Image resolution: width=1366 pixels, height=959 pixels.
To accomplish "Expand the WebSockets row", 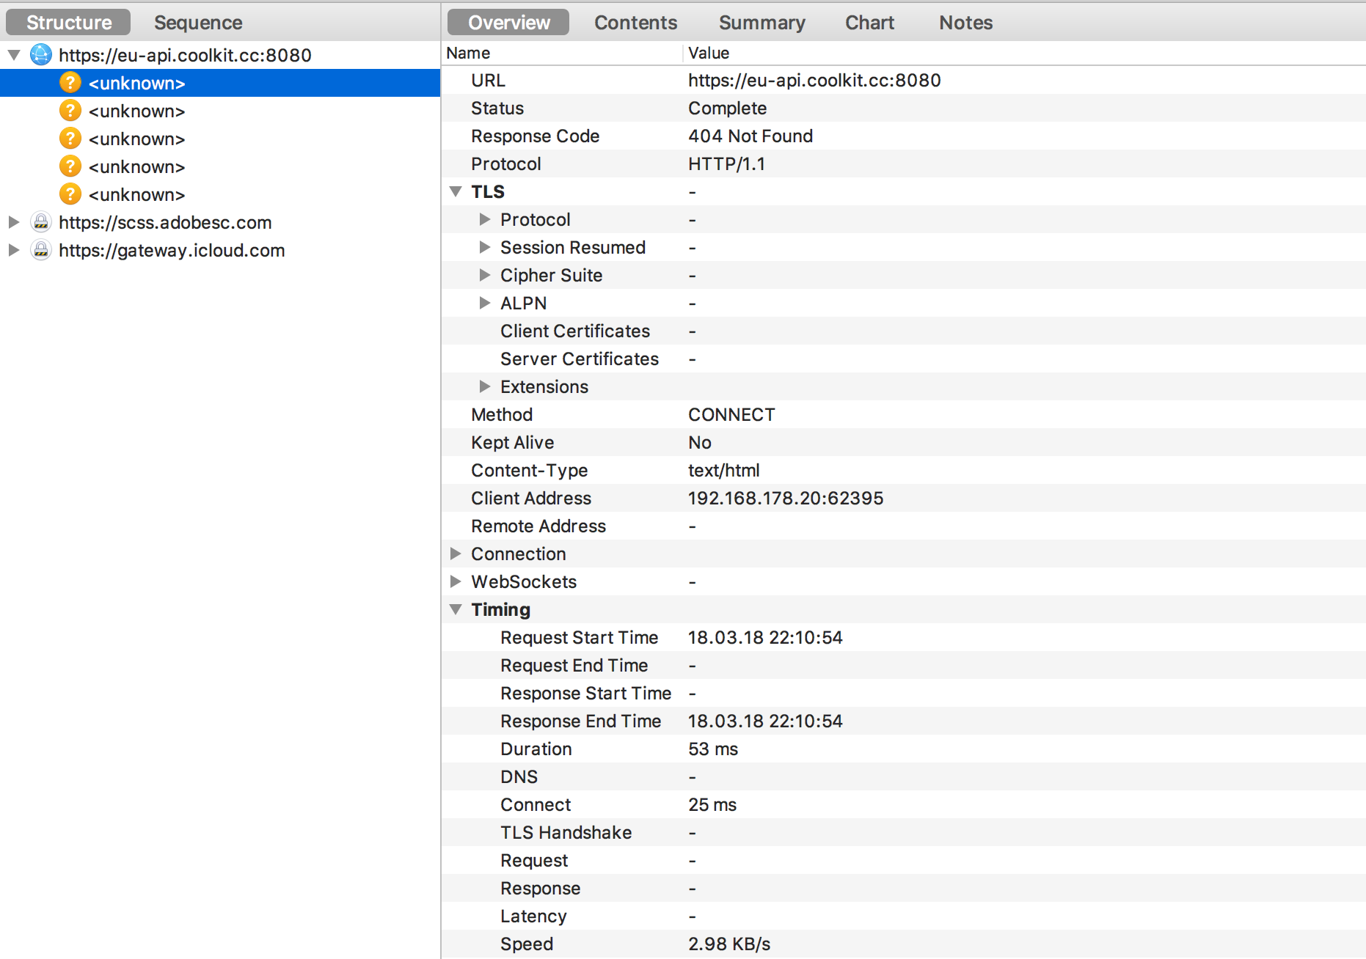I will click(456, 581).
